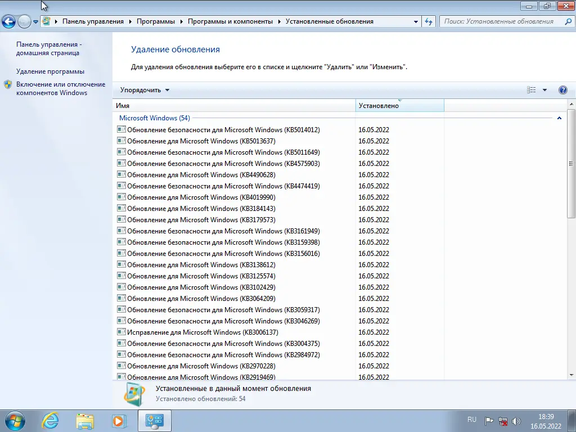The image size is (576, 432).
Task: Sort by the 'Установлено' column header
Action: pyautogui.click(x=400, y=105)
